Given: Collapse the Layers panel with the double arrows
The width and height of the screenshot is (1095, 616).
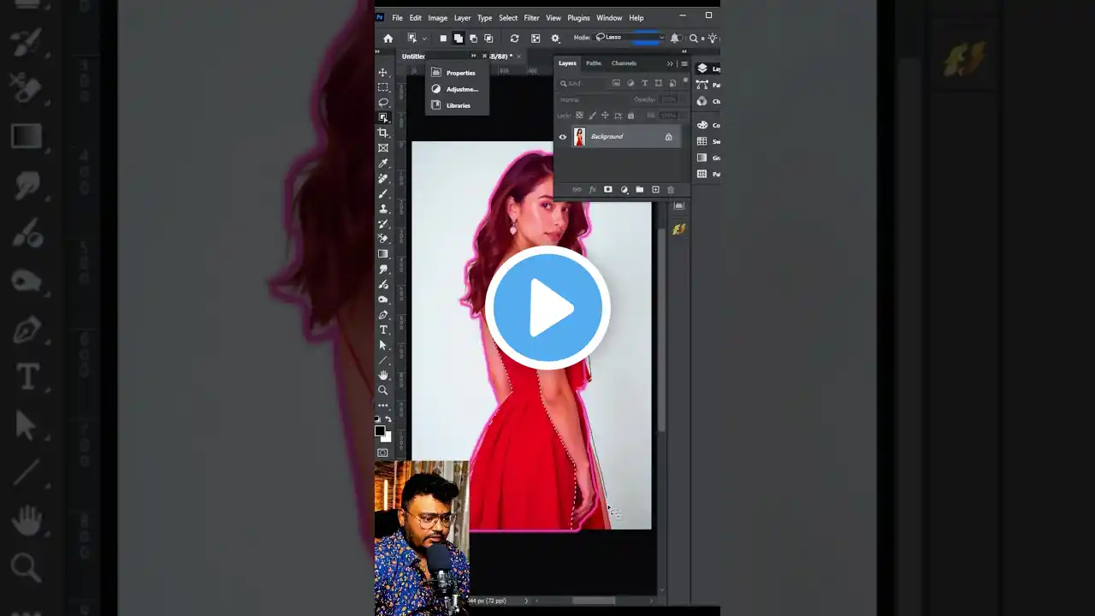Looking at the screenshot, I should [x=670, y=63].
